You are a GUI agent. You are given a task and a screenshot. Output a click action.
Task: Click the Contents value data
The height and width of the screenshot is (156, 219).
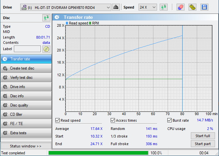tap(46, 43)
